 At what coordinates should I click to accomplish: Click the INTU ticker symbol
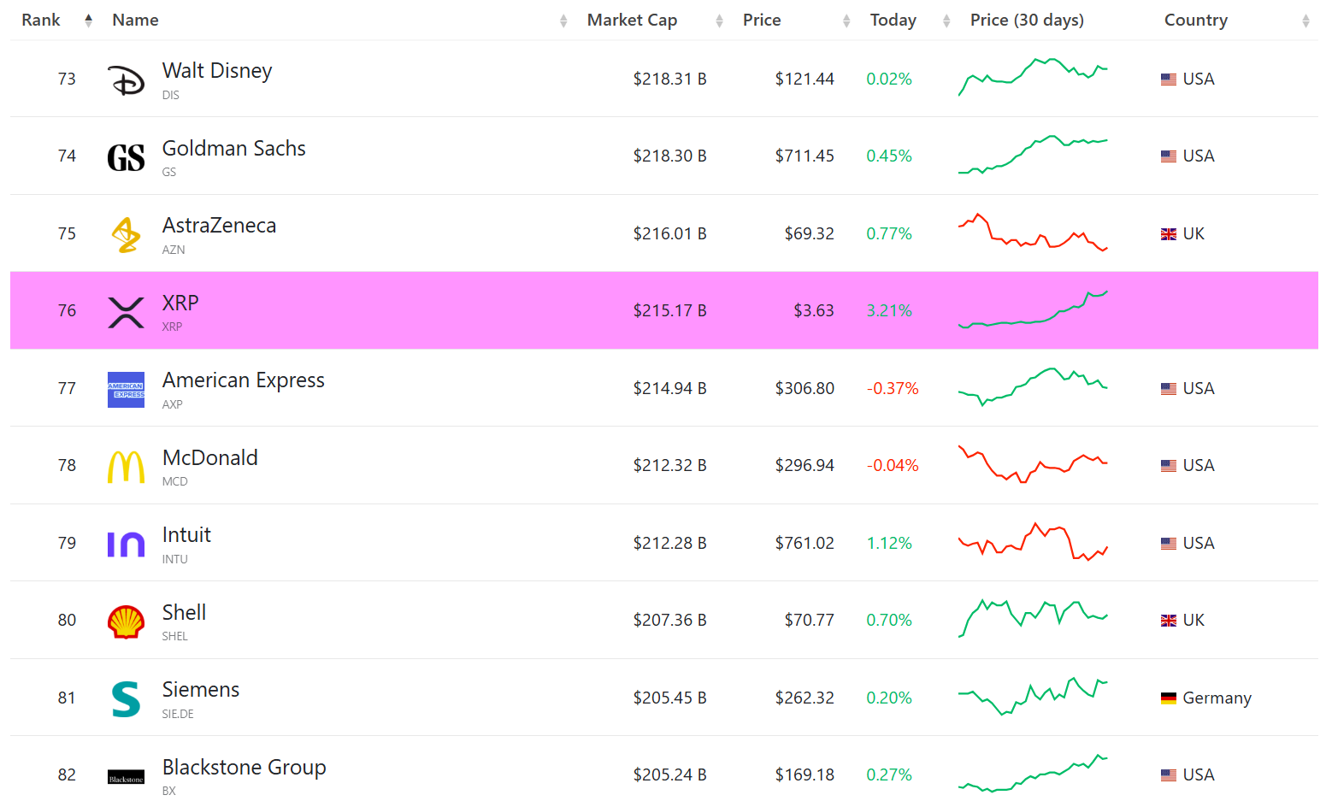[174, 560]
